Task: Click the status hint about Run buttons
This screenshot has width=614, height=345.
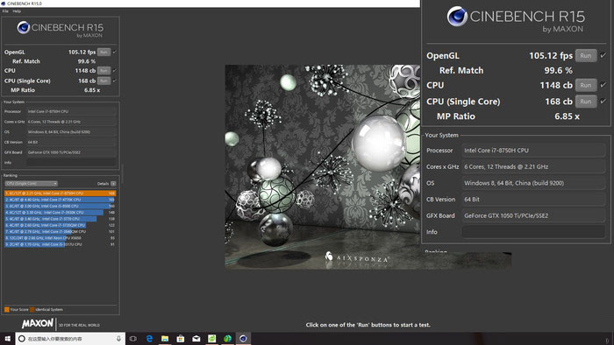Action: coord(368,325)
